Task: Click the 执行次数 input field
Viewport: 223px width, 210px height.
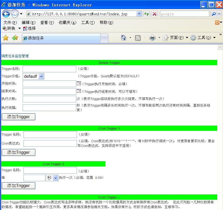Action: pos(49,99)
